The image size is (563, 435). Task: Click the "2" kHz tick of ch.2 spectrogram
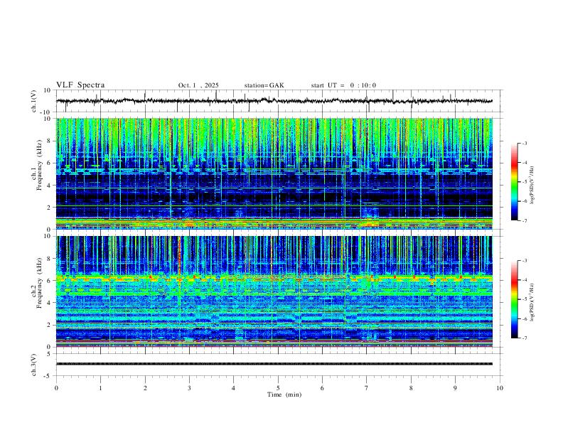pos(49,325)
